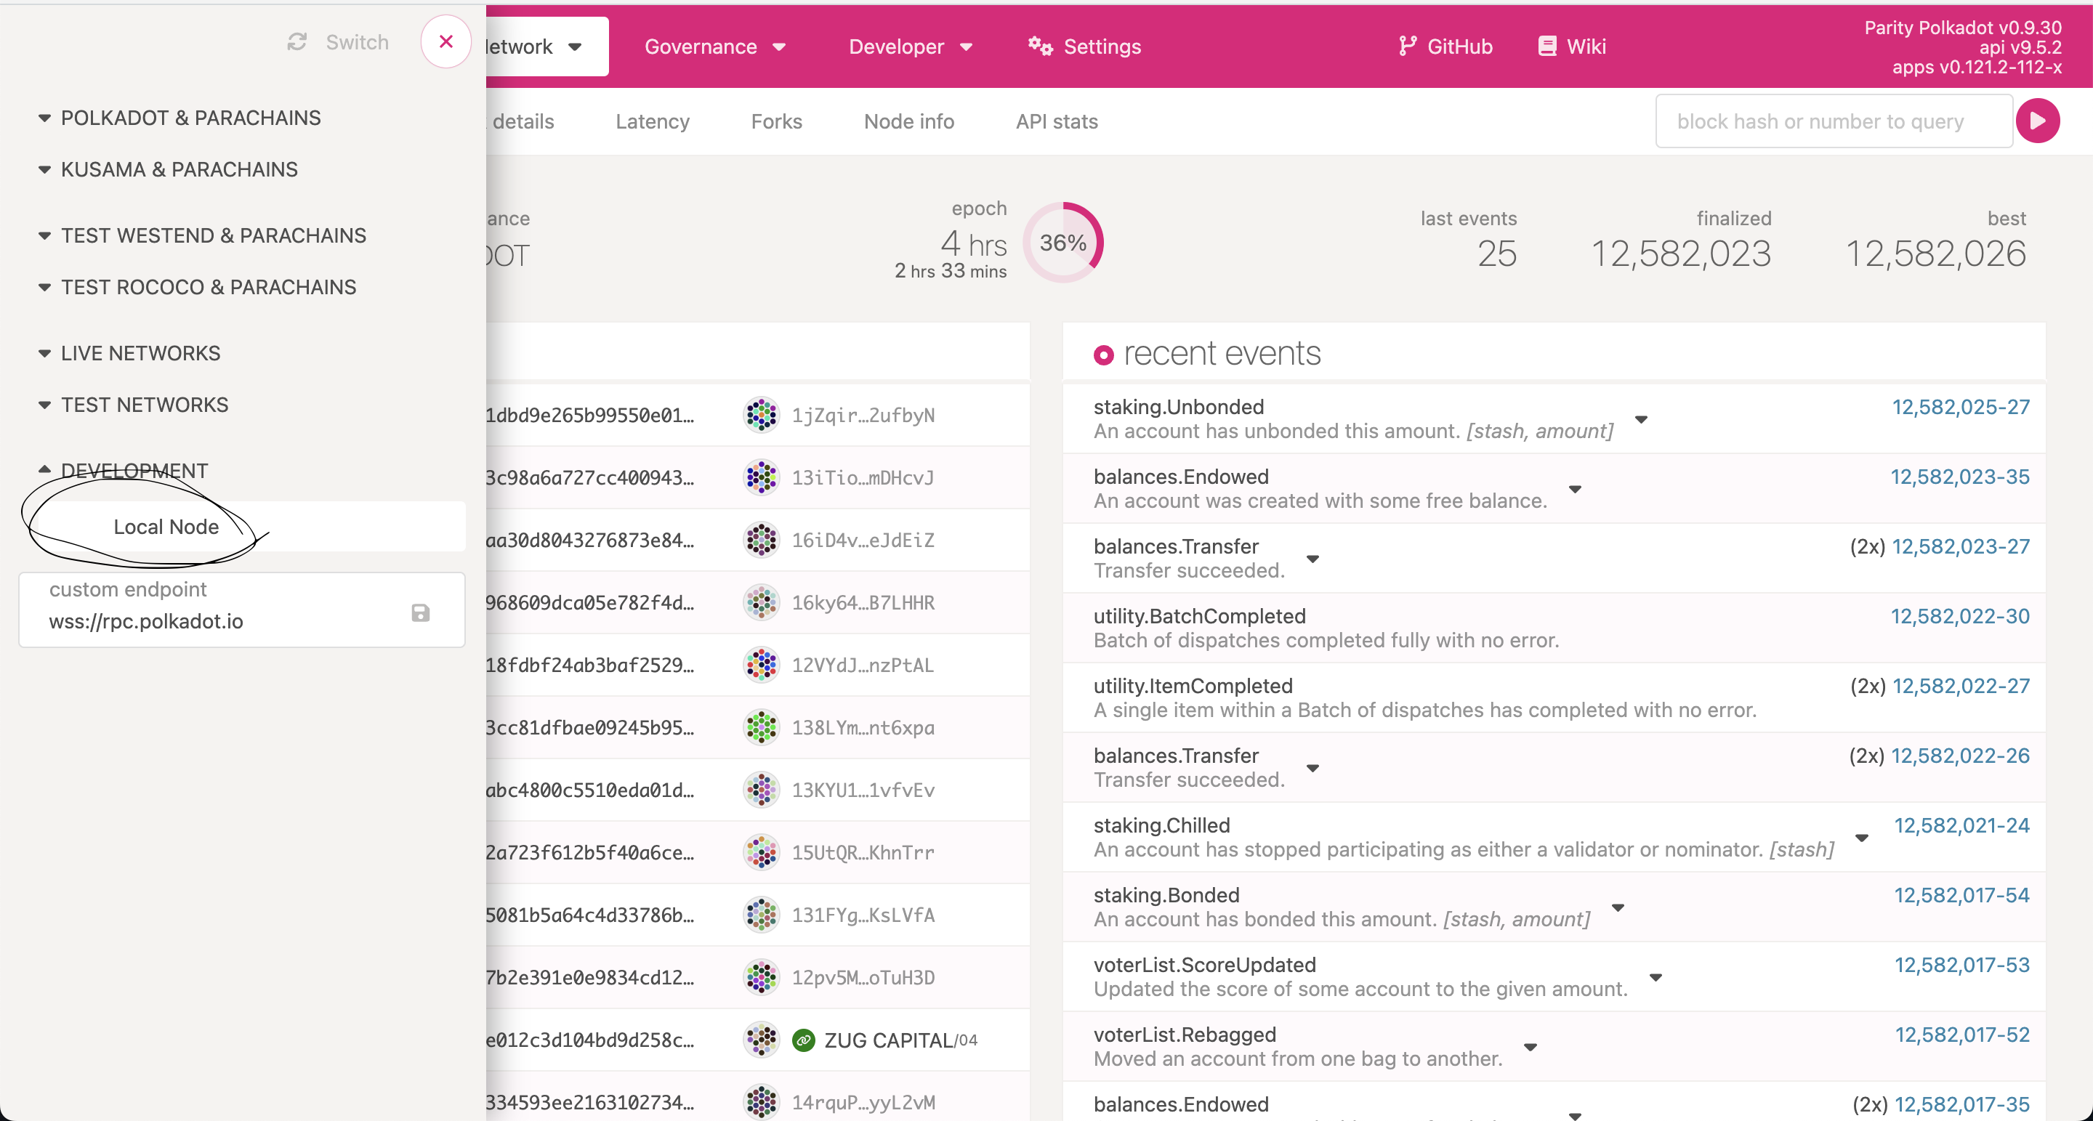Click identicon for 138LYm…nt6xpa
Image resolution: width=2093 pixels, height=1121 pixels.
click(x=762, y=728)
